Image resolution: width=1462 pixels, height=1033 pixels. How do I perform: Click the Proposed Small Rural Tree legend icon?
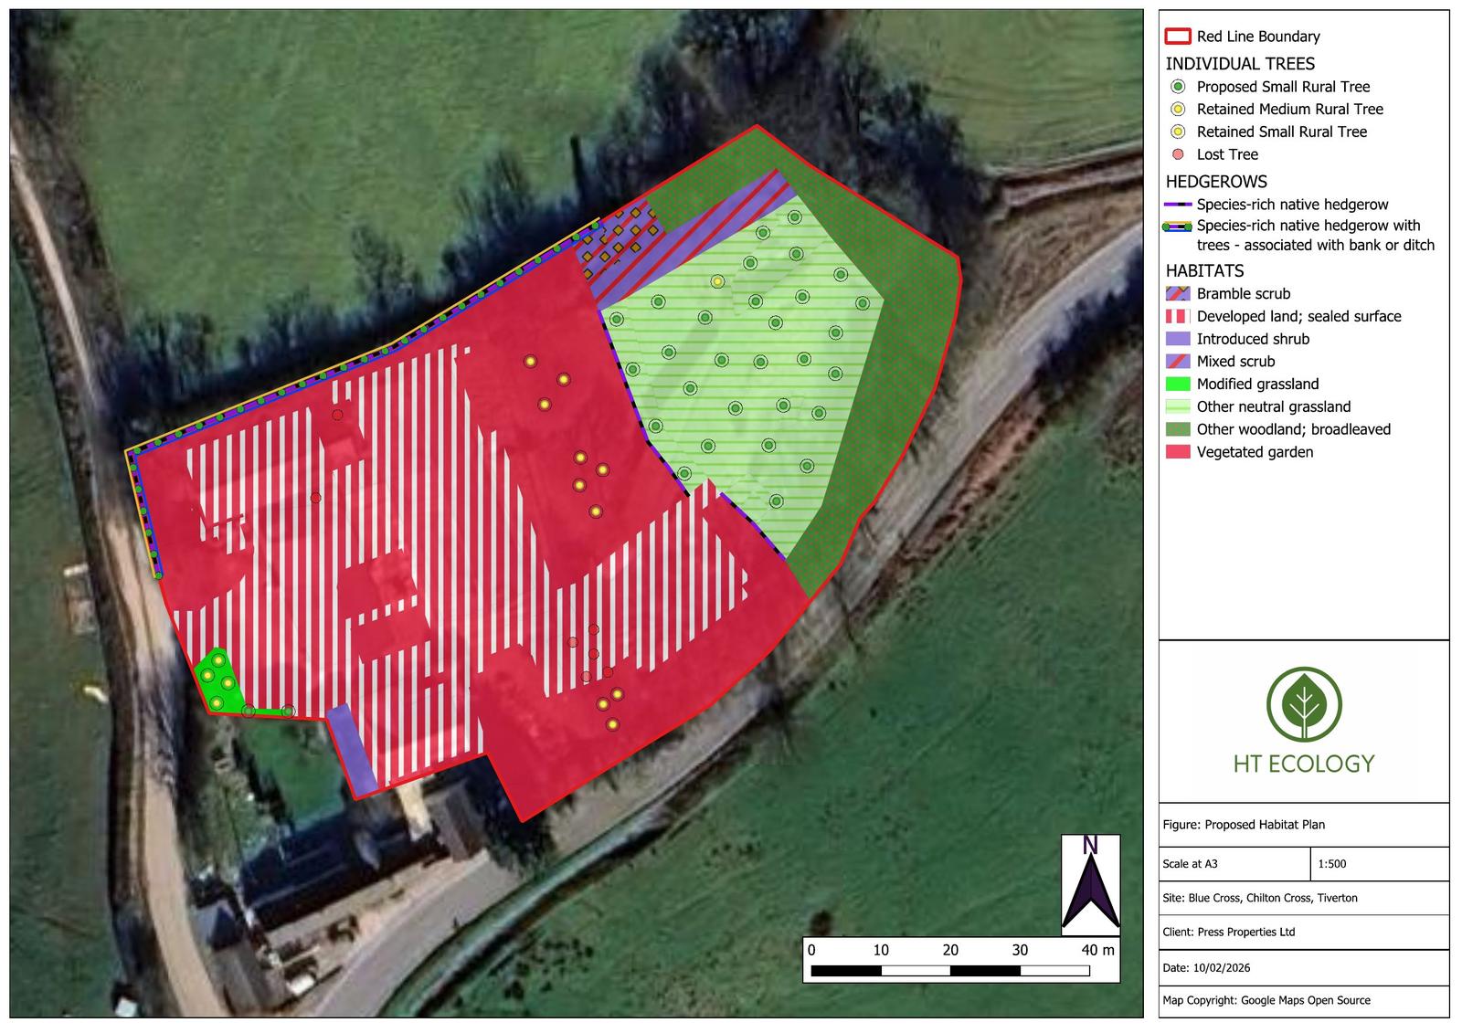1178,87
